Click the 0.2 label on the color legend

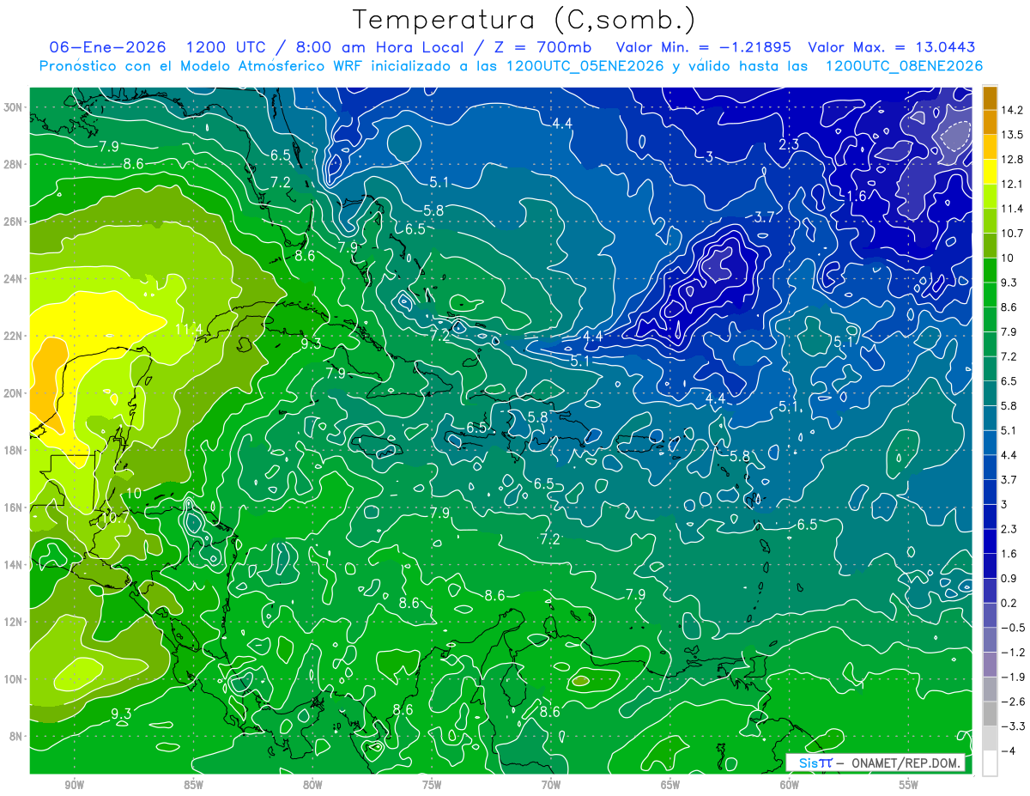point(1009,603)
